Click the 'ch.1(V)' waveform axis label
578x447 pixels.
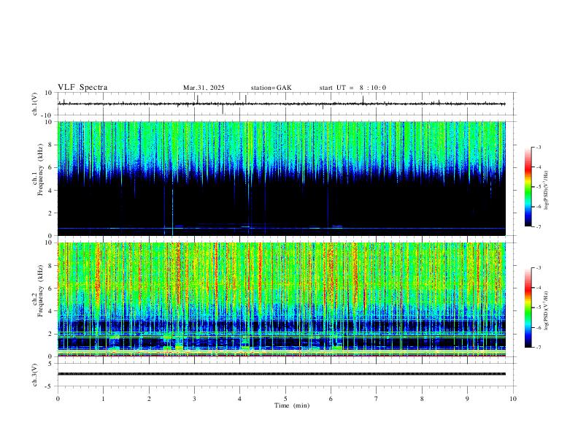pos(35,104)
